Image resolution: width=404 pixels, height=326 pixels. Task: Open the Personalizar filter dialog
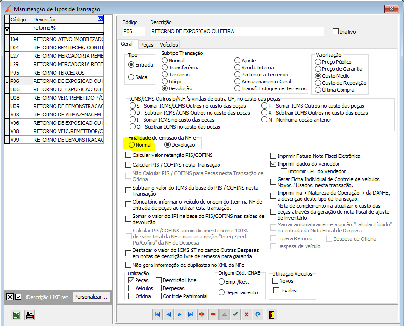click(91, 297)
